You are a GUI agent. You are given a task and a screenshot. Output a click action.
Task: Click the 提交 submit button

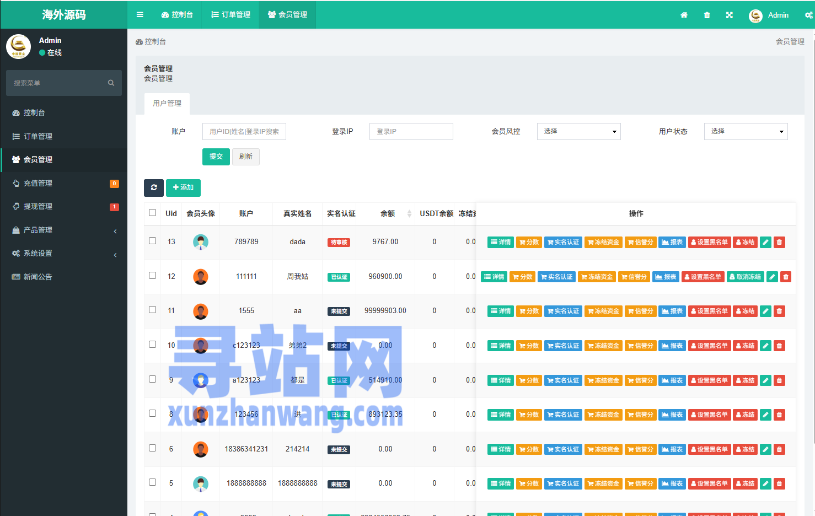click(216, 157)
